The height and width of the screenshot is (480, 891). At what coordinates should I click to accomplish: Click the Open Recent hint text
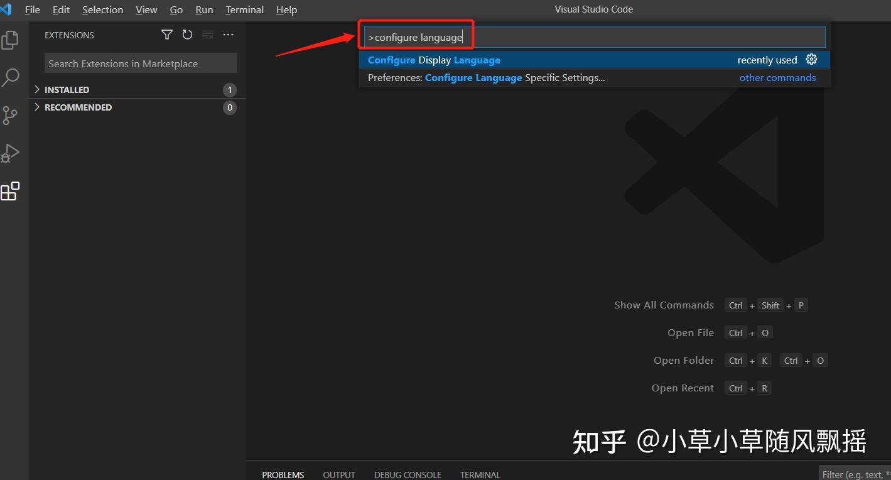tap(683, 388)
